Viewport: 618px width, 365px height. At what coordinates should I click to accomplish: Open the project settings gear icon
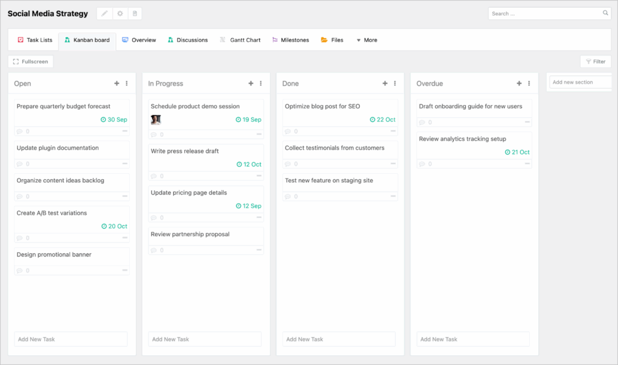pyautogui.click(x=119, y=13)
